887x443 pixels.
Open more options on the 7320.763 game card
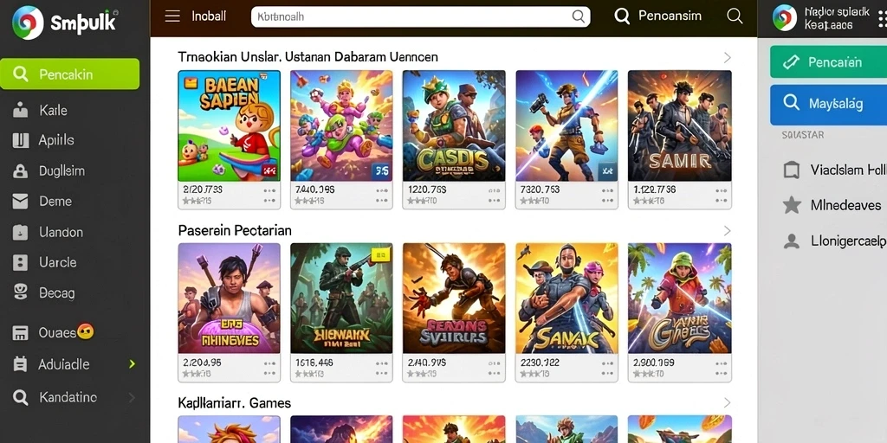(607, 195)
